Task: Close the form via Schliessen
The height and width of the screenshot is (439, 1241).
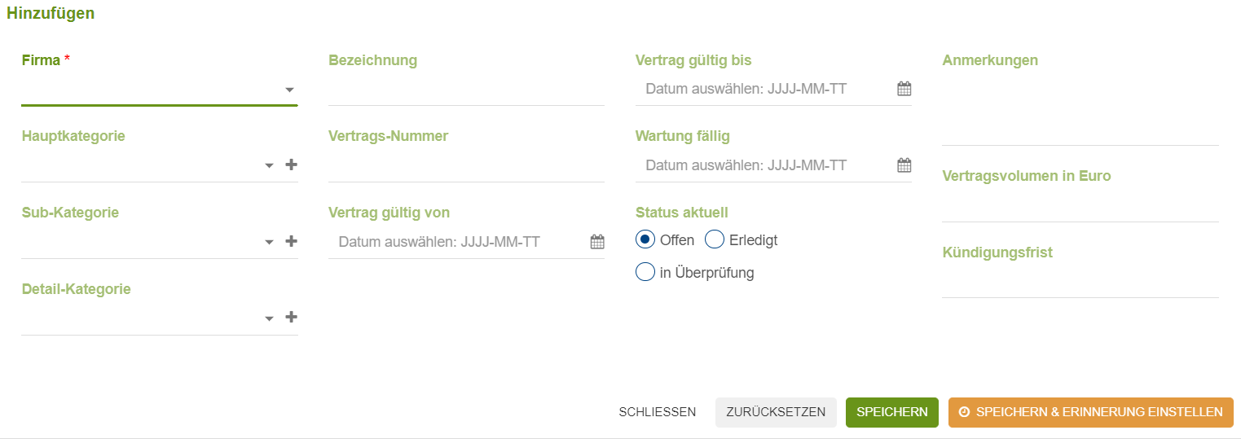Action: 658,412
